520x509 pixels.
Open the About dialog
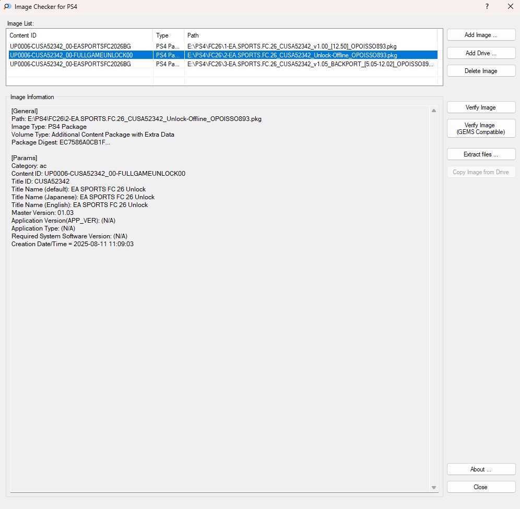point(481,469)
